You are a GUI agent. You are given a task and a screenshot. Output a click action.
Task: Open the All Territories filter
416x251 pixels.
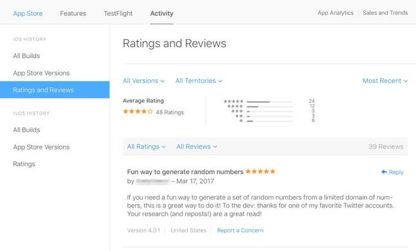tap(199, 81)
